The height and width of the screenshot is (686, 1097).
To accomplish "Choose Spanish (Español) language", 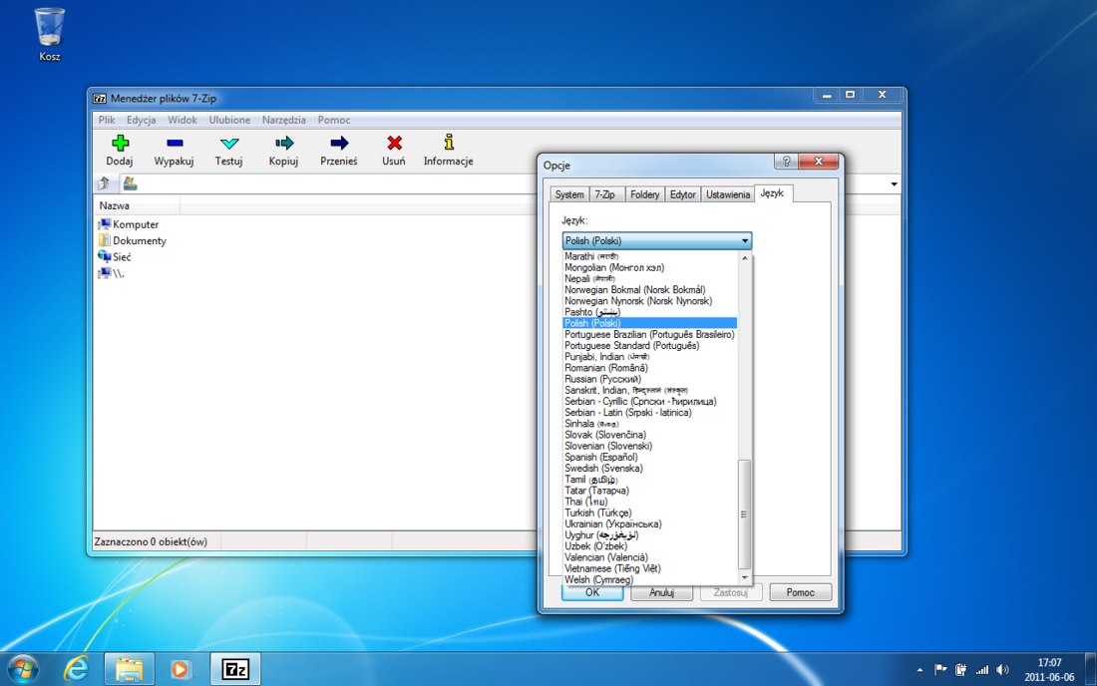I will [650, 457].
